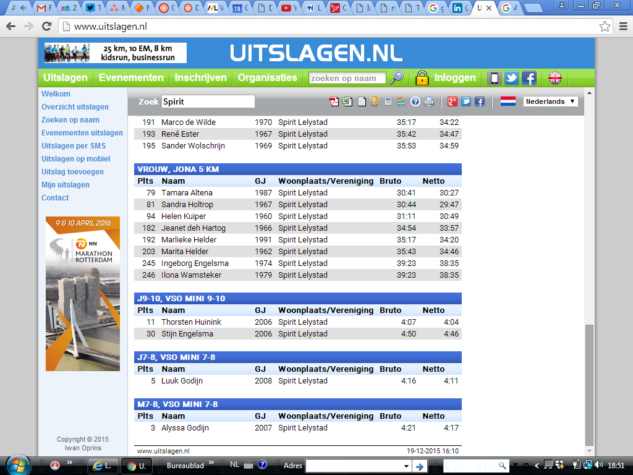Screen dimensions: 633x475
Task: Open the Nederlands language dropdown
Action: tap(550, 101)
